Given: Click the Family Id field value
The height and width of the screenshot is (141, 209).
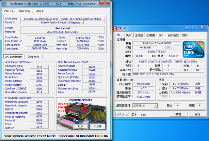Looking at the screenshot, I should pos(62,22).
